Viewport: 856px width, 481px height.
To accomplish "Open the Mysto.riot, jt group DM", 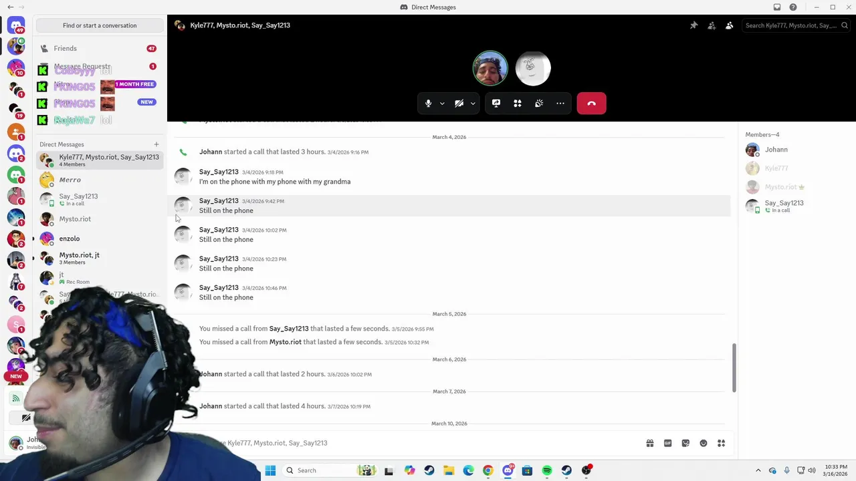I will pyautogui.click(x=100, y=258).
